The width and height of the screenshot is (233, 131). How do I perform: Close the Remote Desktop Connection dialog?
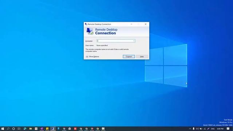[146, 24]
